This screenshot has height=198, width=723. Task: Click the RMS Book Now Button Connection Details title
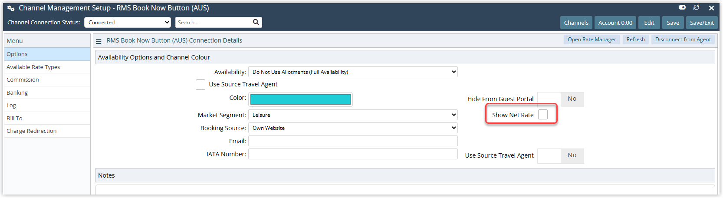[x=174, y=40]
